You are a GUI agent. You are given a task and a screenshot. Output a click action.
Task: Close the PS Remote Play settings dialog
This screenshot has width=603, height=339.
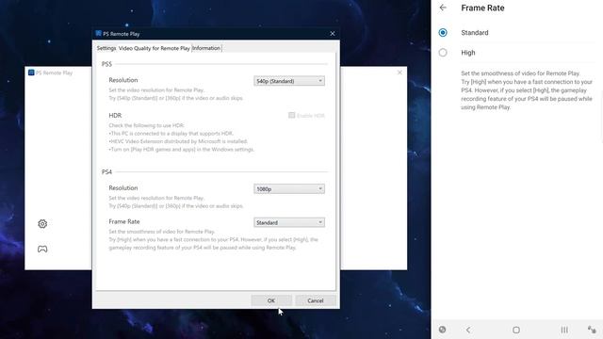click(x=333, y=34)
